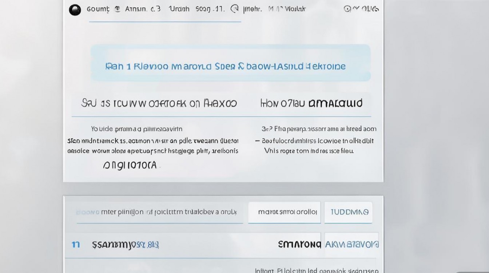Select the bold "amalauıd" right column heading
489x273 pixels.
(335, 103)
